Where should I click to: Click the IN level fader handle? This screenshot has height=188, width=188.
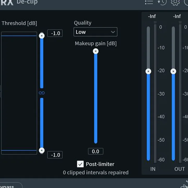148,72
